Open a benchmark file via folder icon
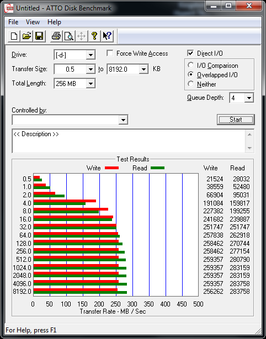 26,36
